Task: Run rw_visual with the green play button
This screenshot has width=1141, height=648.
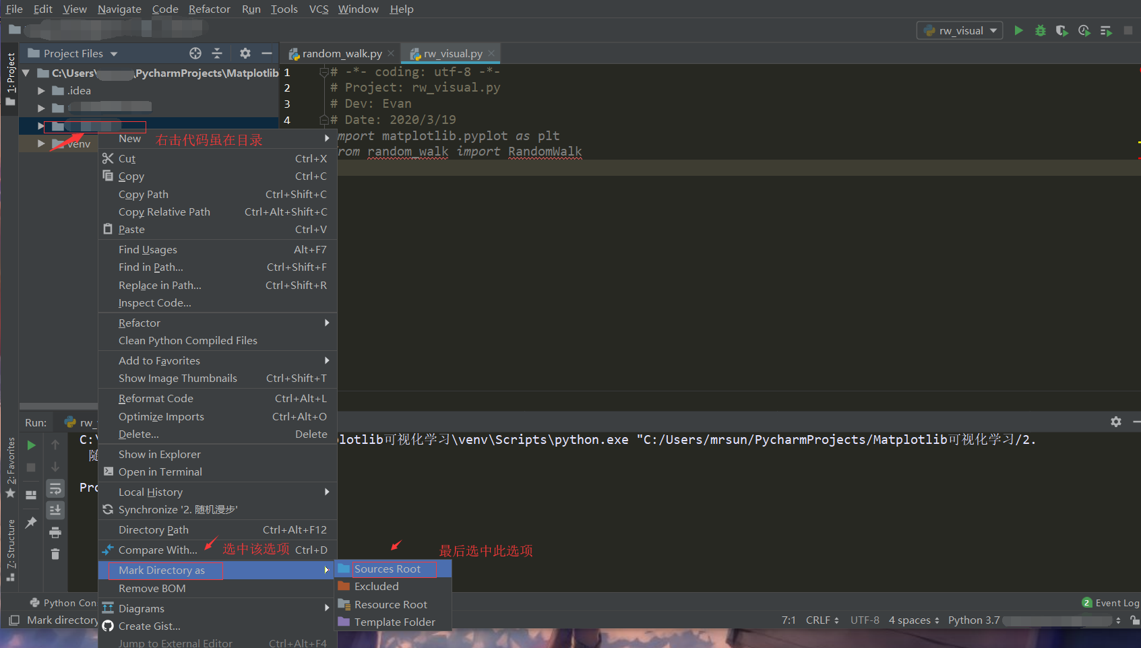Action: click(x=1018, y=30)
